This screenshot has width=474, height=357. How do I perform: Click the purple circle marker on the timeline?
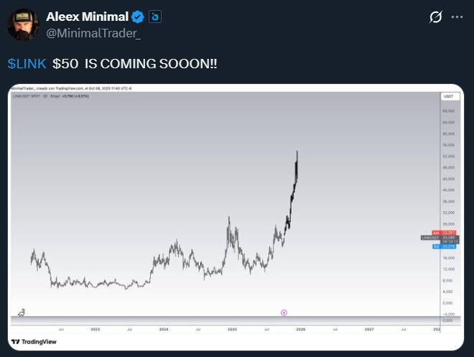[x=284, y=312]
